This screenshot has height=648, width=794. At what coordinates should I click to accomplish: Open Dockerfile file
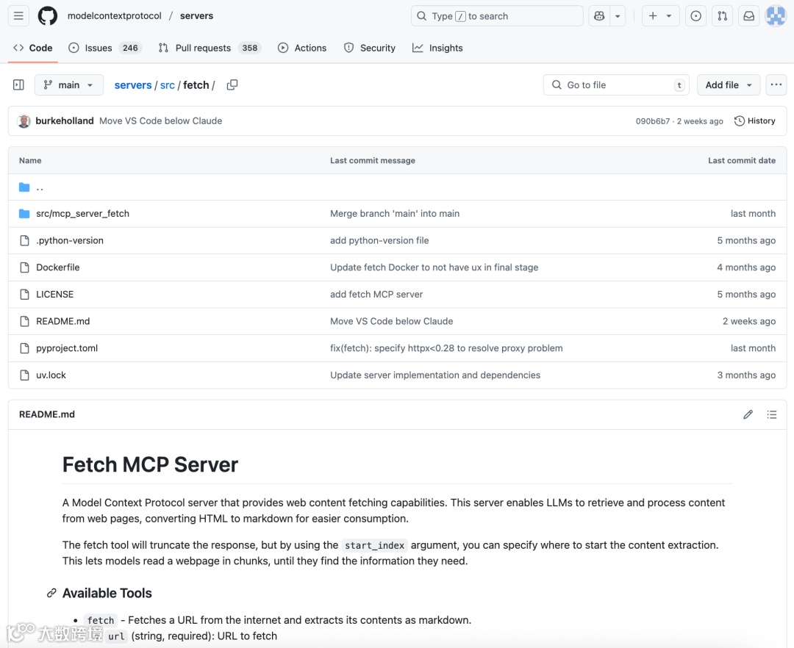click(x=58, y=267)
